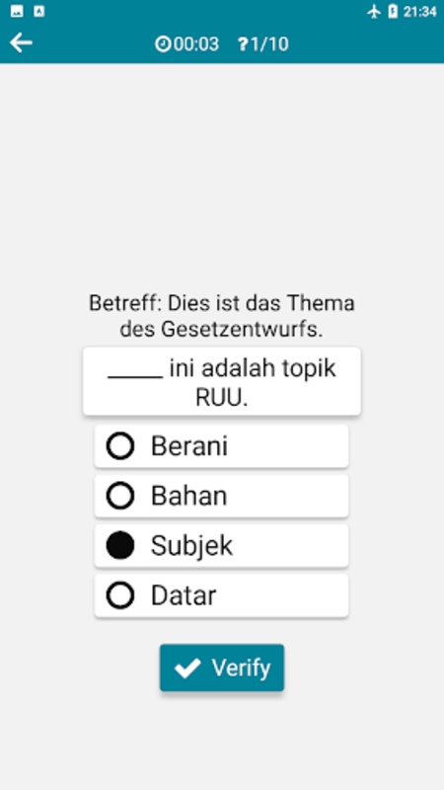Tap the airplane mode status icon
Viewport: 444px width, 790px height.
[x=374, y=12]
